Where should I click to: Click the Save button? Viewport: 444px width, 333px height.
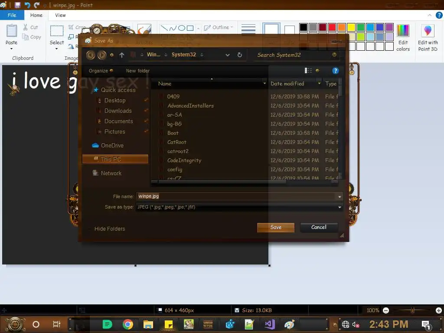[275, 227]
